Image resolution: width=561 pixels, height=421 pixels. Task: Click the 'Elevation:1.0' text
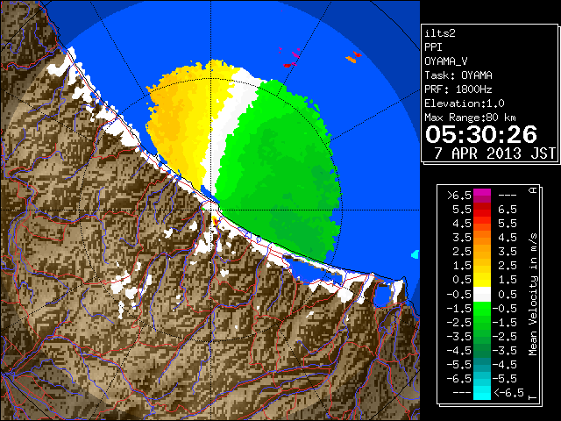pos(465,103)
